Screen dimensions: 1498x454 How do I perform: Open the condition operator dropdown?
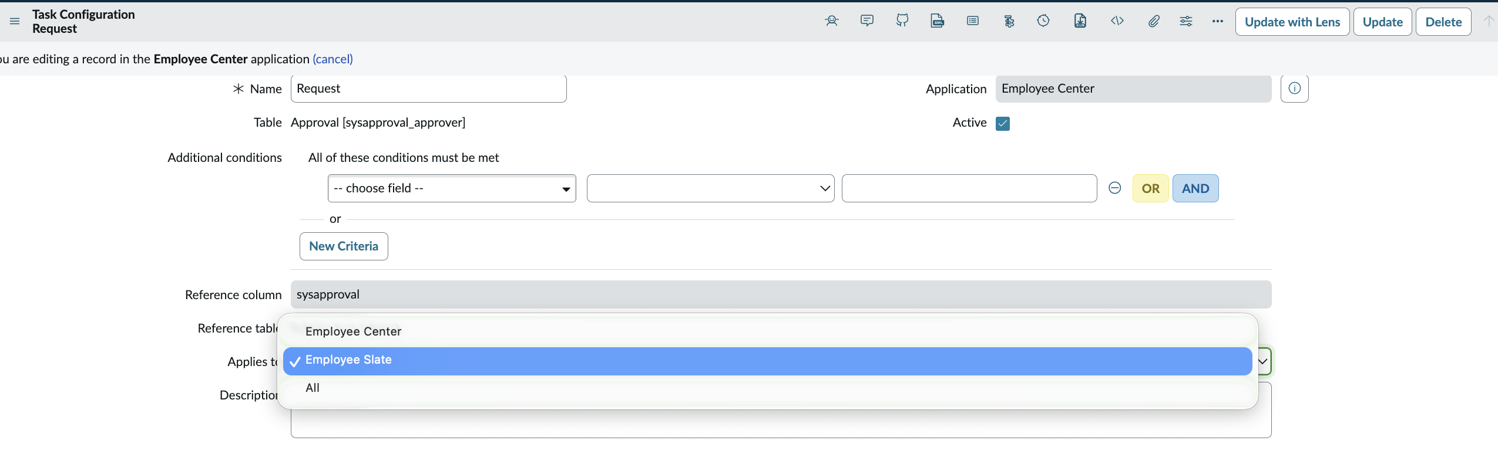tap(710, 188)
